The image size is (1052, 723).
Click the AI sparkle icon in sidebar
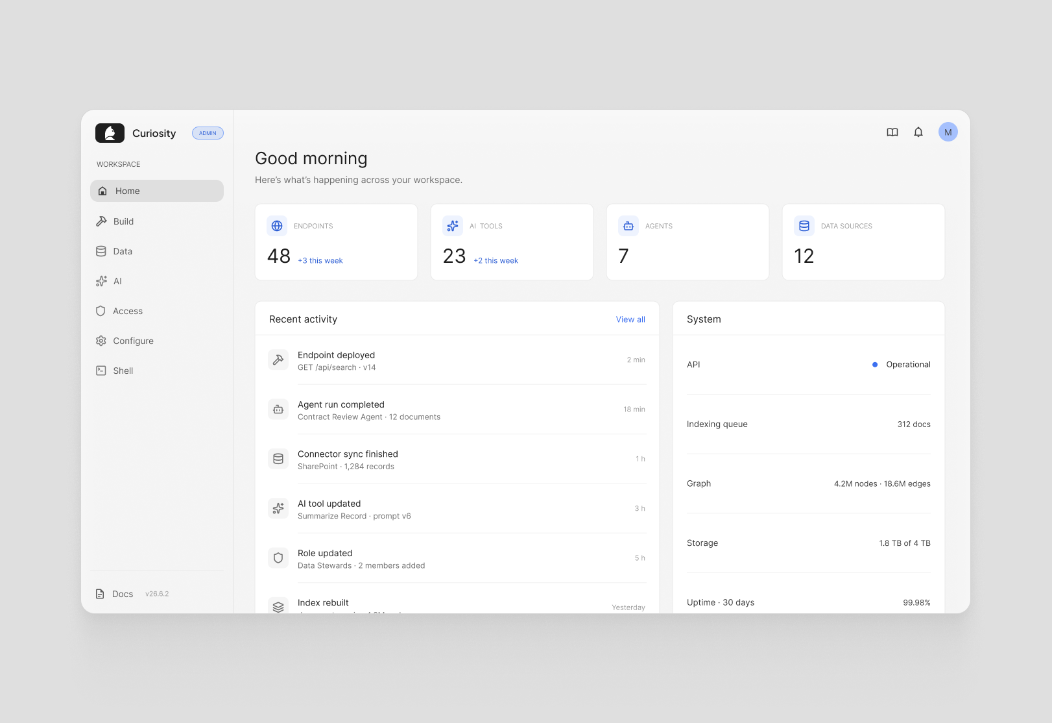101,281
